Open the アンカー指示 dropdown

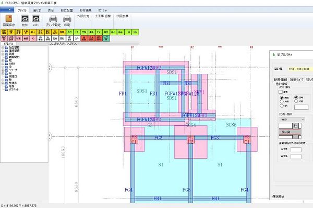292,119
